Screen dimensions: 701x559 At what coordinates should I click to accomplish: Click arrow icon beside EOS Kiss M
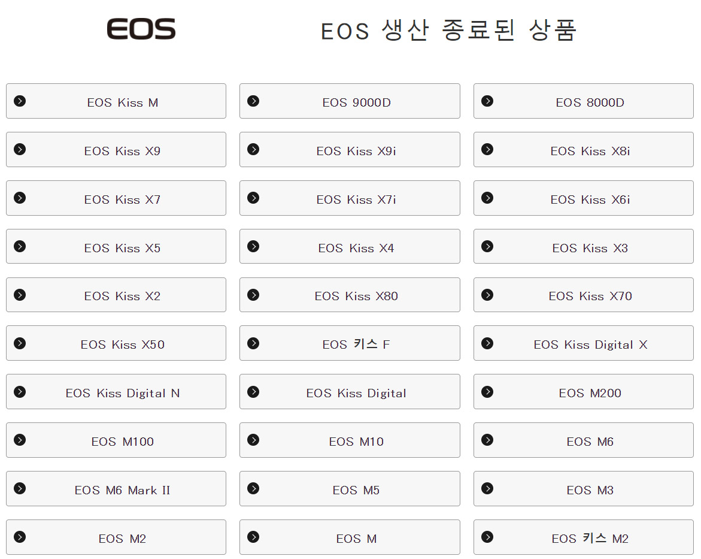pyautogui.click(x=20, y=101)
